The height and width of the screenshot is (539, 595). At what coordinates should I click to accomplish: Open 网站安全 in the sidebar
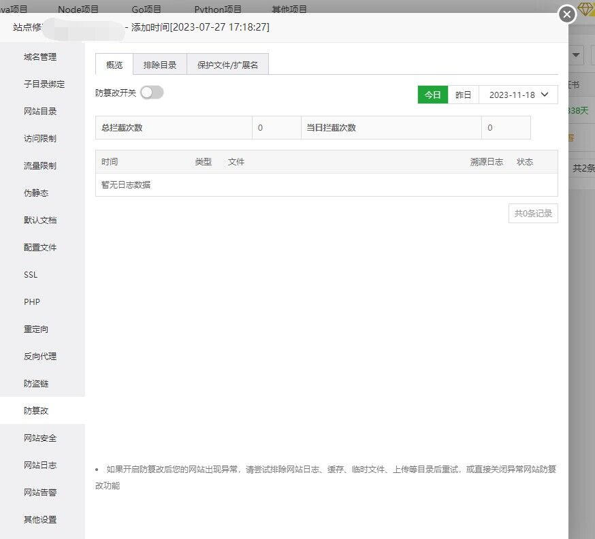[40, 438]
